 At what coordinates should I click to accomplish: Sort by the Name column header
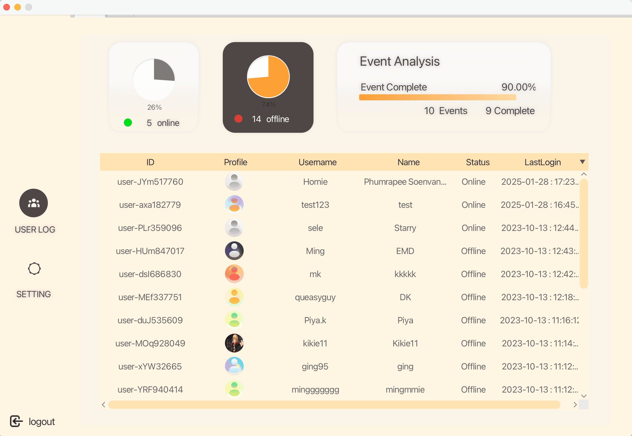[408, 162]
